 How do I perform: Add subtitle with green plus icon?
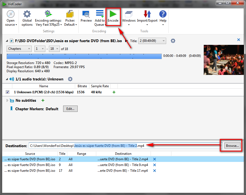tap(43, 100)
